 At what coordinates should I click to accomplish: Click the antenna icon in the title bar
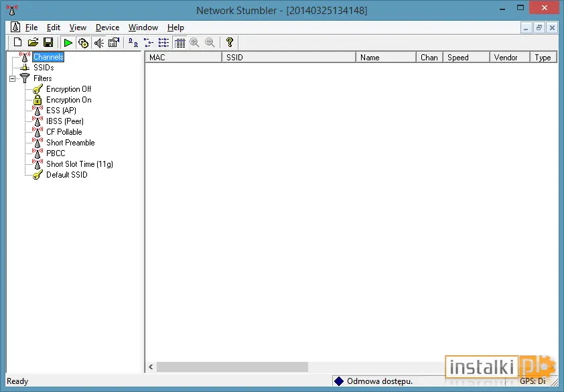(12, 10)
